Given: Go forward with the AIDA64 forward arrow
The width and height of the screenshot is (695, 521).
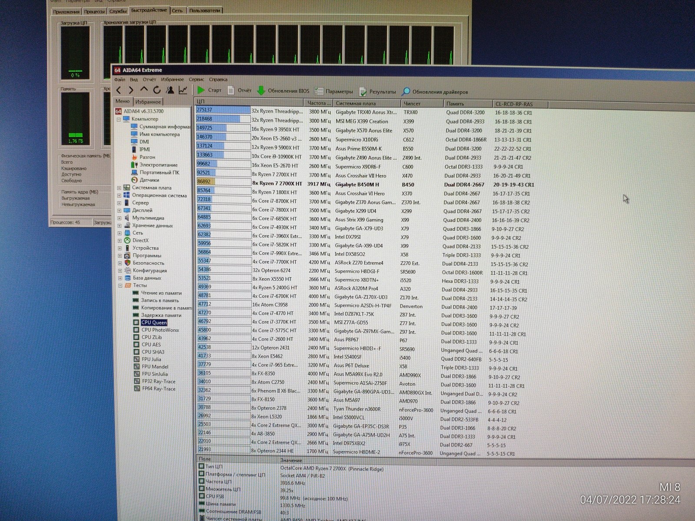Looking at the screenshot, I should [x=131, y=90].
